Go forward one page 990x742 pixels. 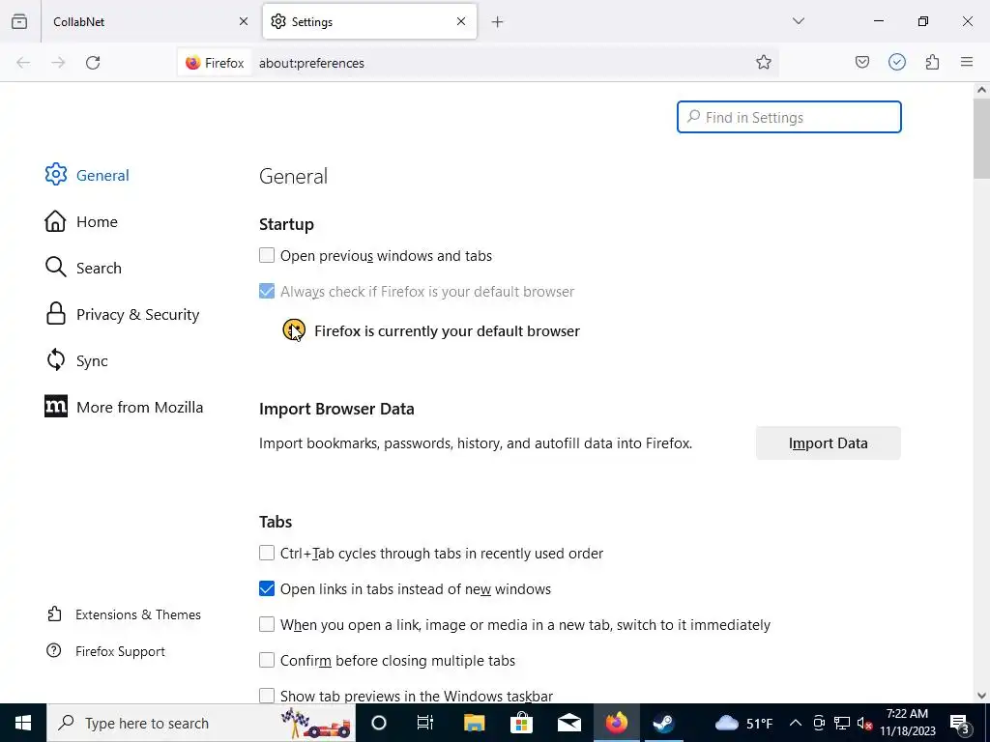pos(58,63)
